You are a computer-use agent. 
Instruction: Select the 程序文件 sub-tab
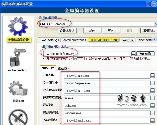tap(48, 68)
